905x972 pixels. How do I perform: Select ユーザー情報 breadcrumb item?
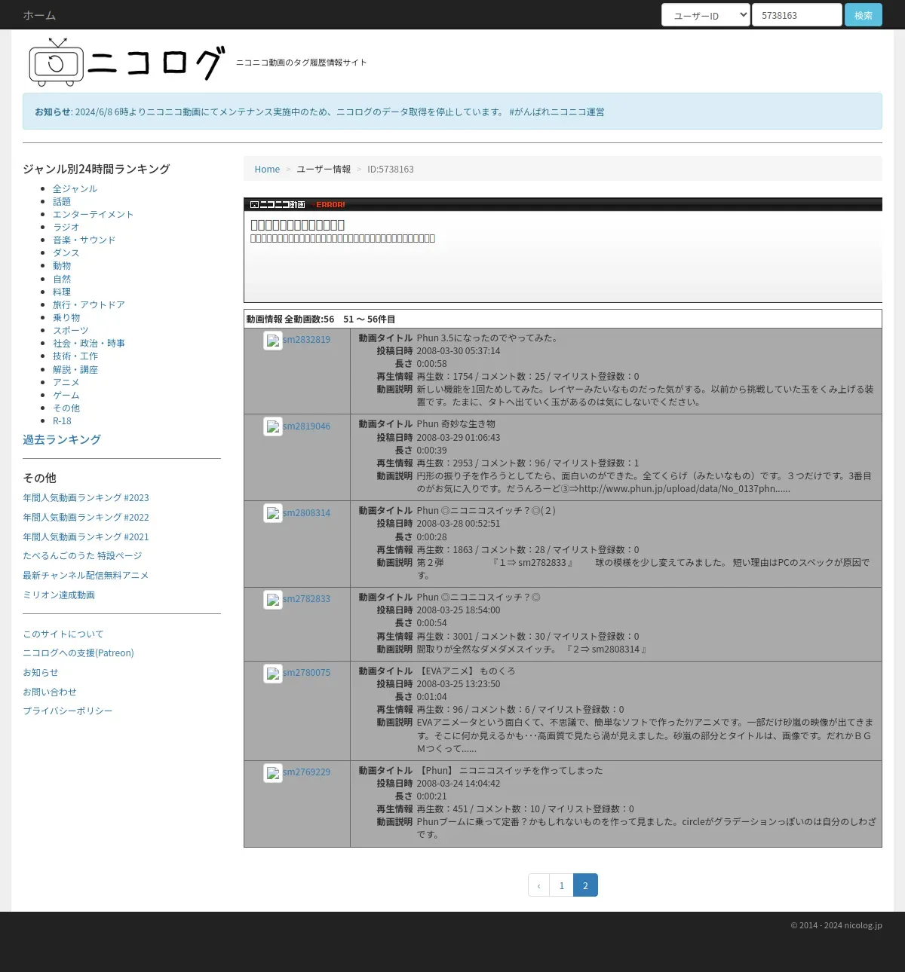(324, 169)
